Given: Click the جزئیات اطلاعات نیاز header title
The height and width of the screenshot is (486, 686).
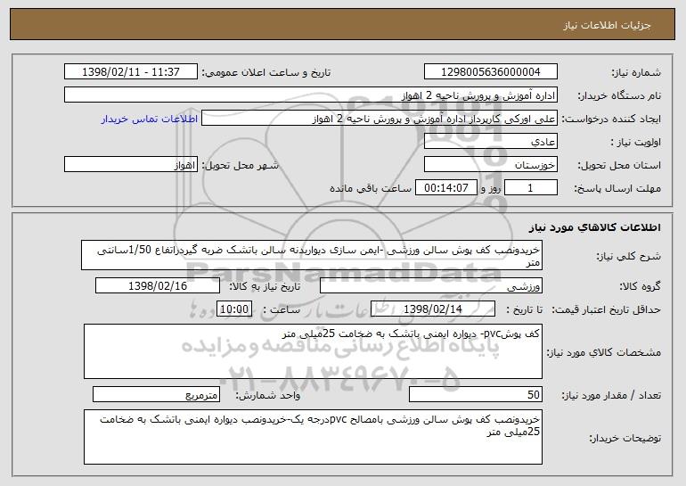Looking at the screenshot, I should (x=607, y=25).
